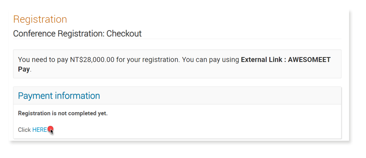
Task: Click the You need to pay sentence start
Action: pyautogui.click(x=43, y=60)
